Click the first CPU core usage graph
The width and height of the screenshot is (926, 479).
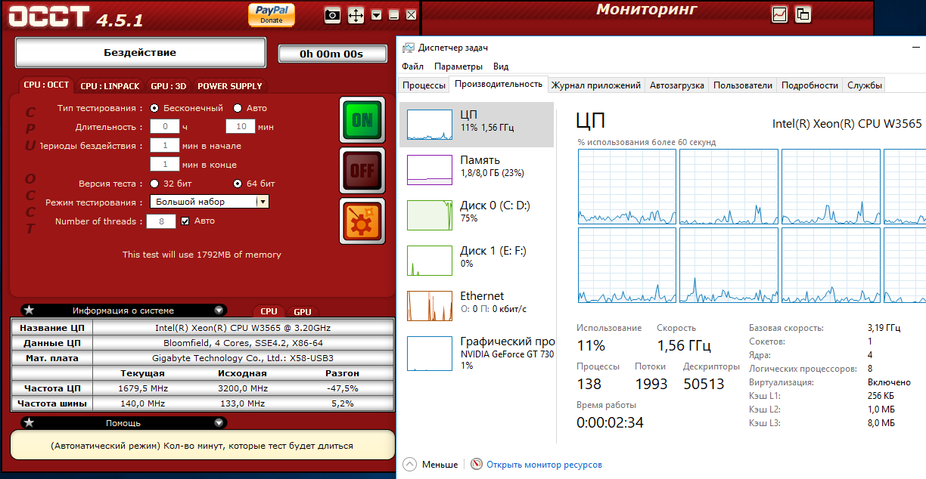coord(626,186)
